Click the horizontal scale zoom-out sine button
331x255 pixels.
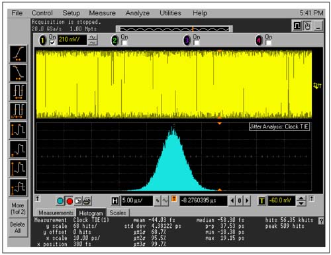tap(165, 201)
